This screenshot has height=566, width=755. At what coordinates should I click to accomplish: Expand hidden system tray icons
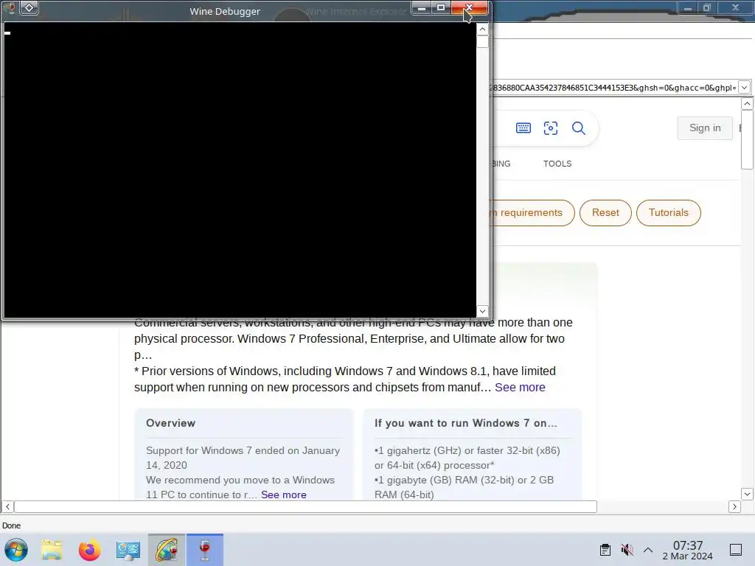coord(648,550)
